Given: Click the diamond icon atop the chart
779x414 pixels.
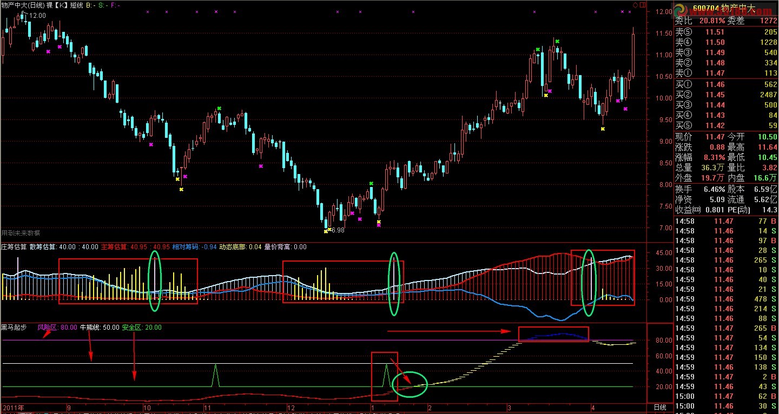Looking at the screenshot, I should tap(636, 5).
